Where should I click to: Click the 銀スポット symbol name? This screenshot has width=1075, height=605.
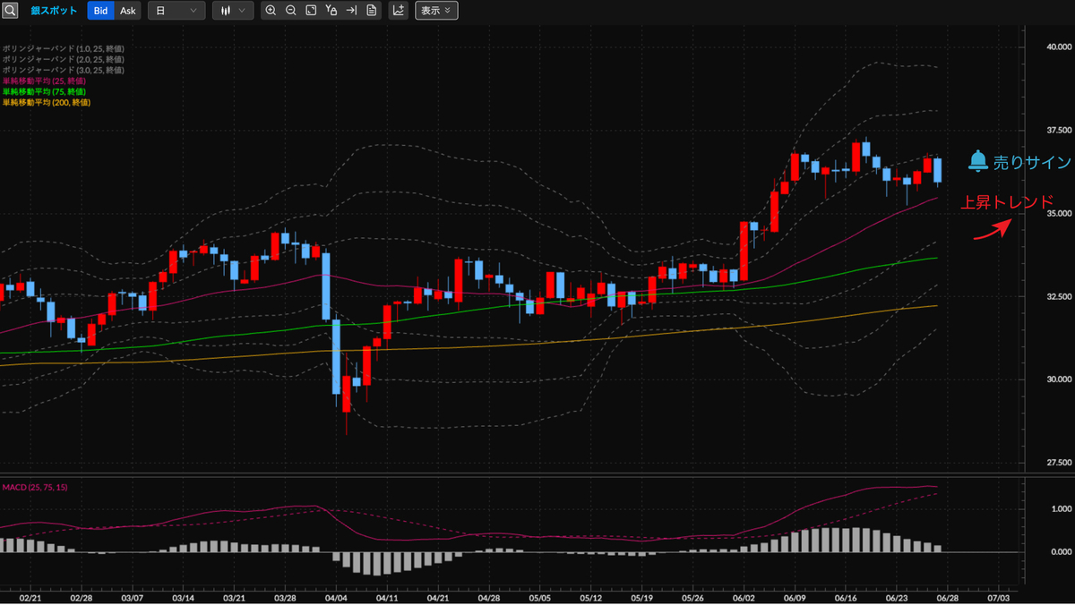point(54,11)
